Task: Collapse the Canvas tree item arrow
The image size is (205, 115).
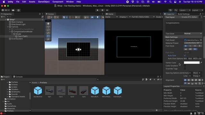Action: click(x=8, y=27)
